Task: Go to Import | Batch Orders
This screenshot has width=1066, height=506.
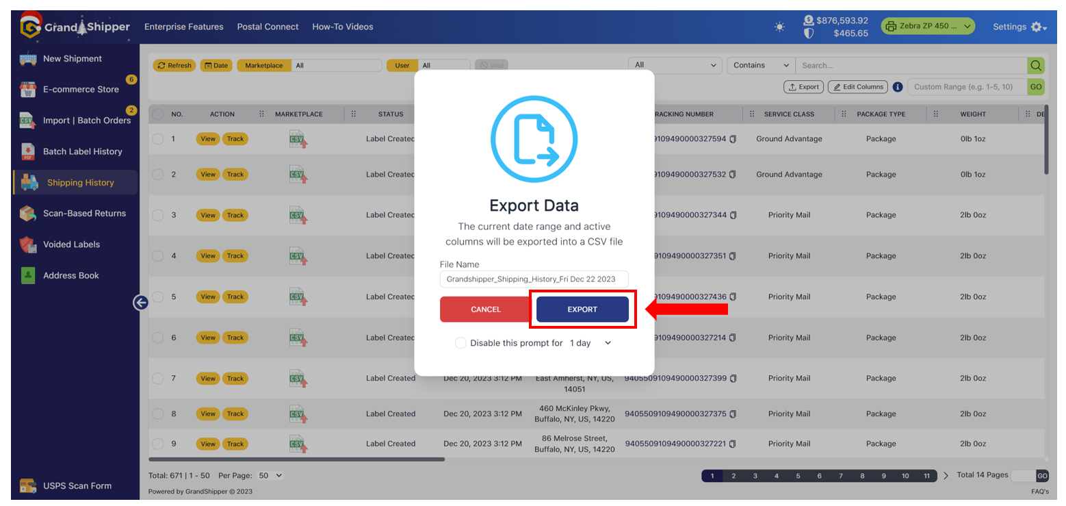Action: (87, 121)
